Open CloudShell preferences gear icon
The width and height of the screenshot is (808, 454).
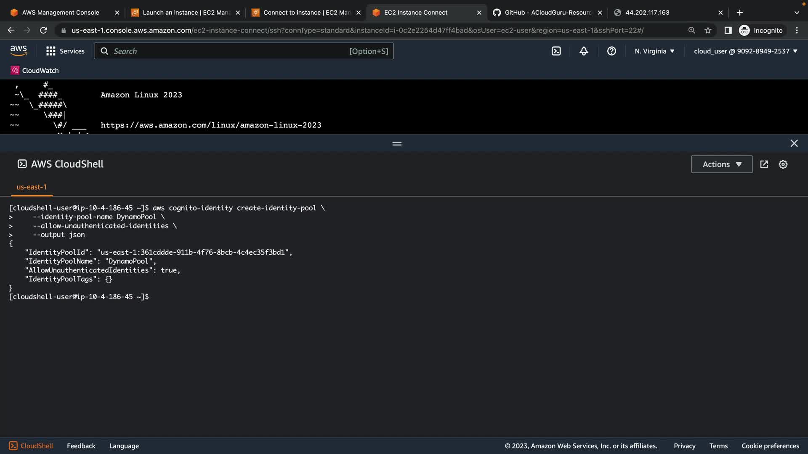[783, 164]
